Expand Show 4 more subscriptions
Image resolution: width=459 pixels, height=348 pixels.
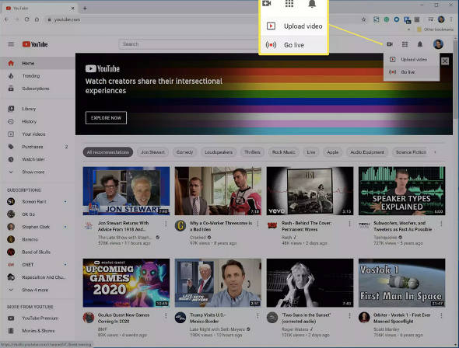point(37,290)
